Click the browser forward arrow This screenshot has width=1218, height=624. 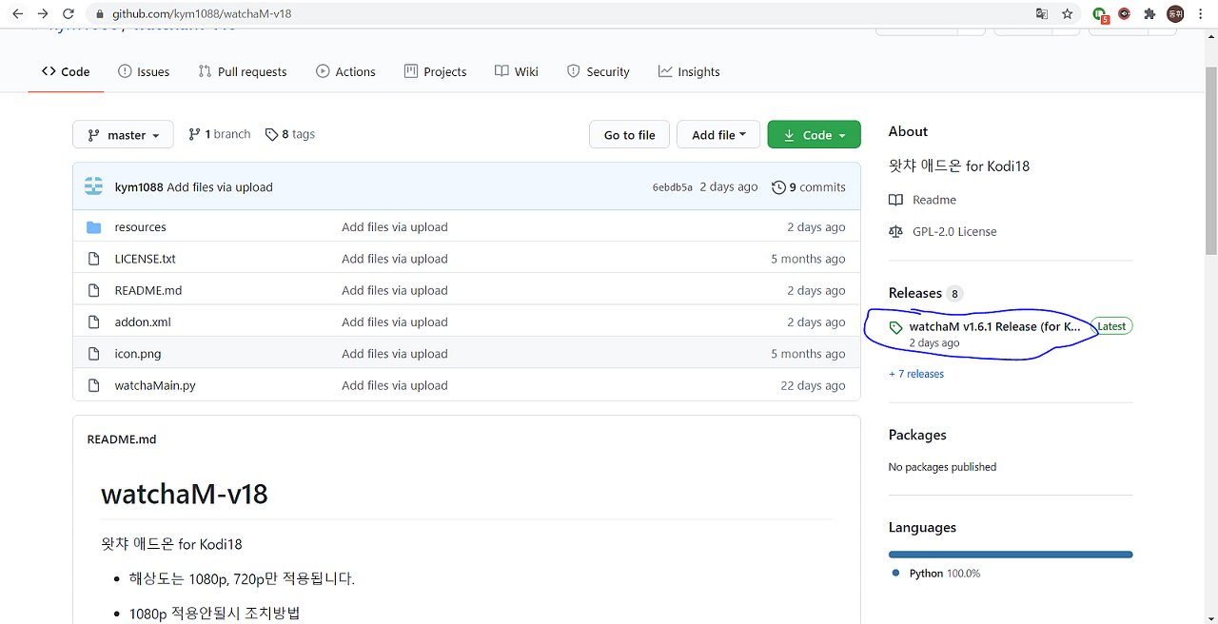[42, 14]
